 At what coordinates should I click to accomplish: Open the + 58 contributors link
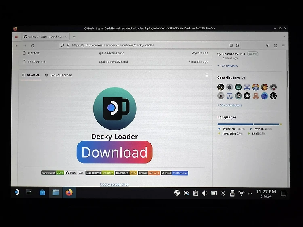[x=230, y=105]
